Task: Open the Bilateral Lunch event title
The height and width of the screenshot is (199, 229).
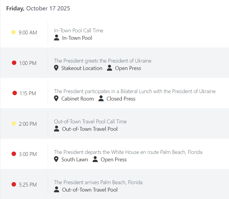Action: pos(135,91)
